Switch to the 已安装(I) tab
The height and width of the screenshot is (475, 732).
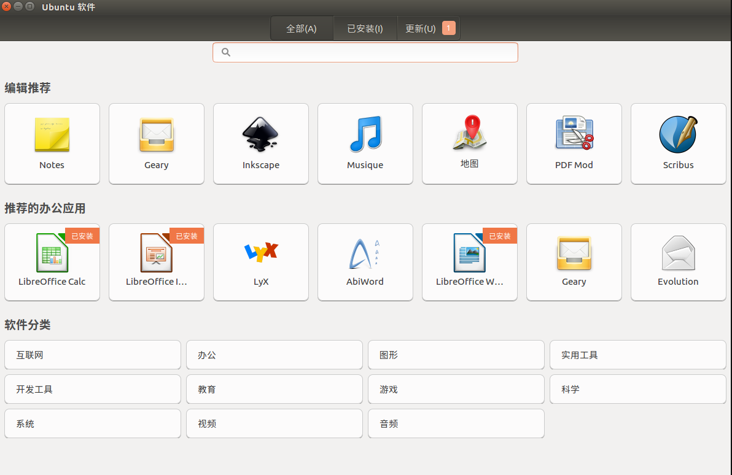365,28
